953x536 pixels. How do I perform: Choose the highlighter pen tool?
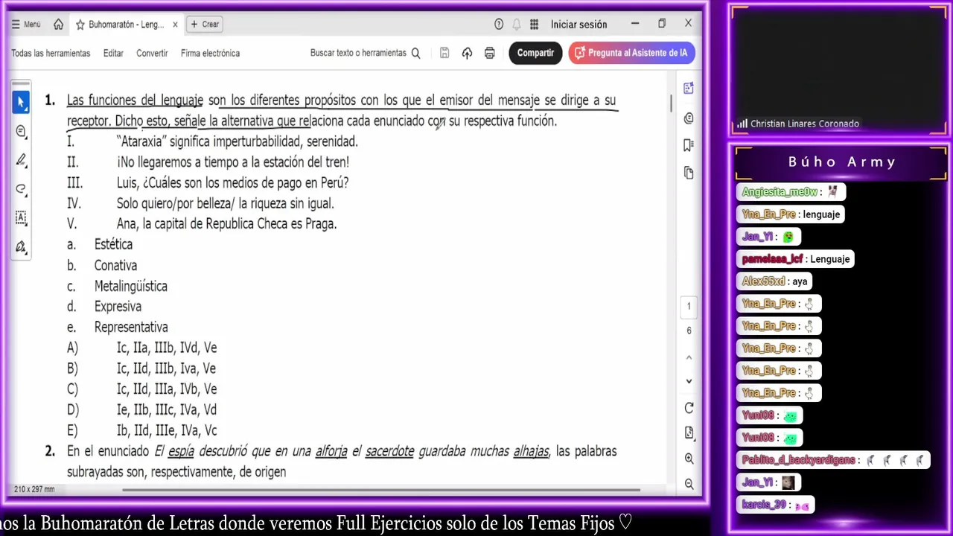click(x=20, y=160)
